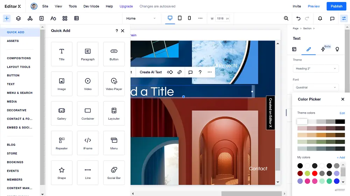Open the Site Structure icon in toolbar
The width and height of the screenshot is (350, 196).
click(x=30, y=18)
